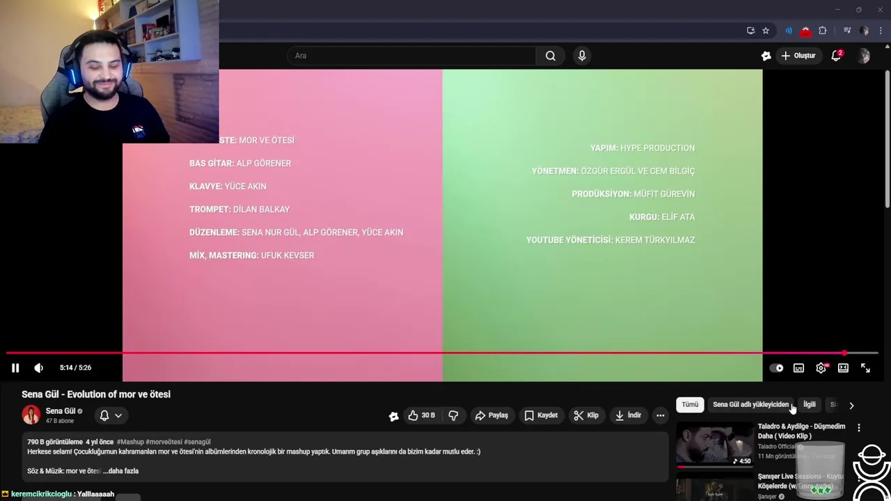Click the magnifier search button

(551, 56)
